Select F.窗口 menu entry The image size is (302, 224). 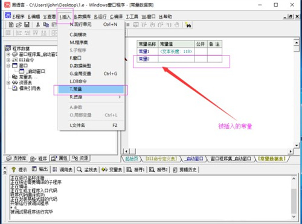pos(91,58)
